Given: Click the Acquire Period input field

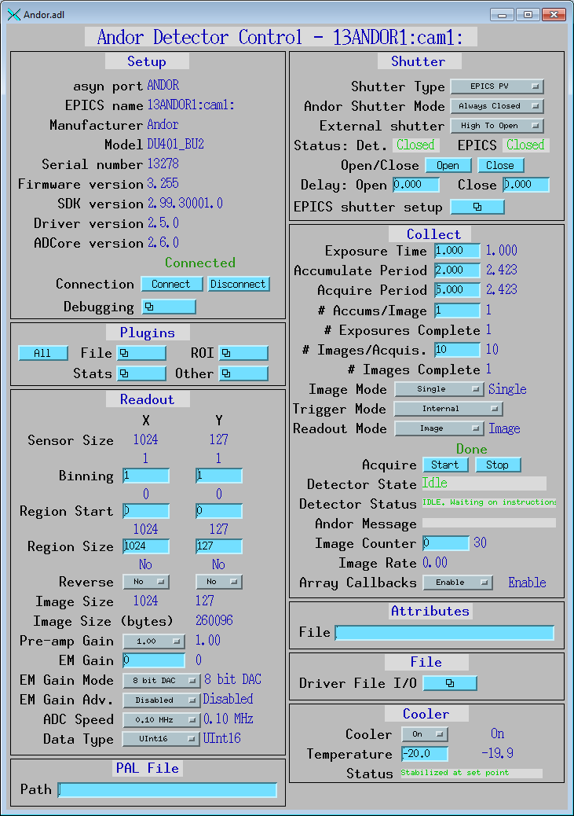Looking at the screenshot, I should tap(458, 290).
